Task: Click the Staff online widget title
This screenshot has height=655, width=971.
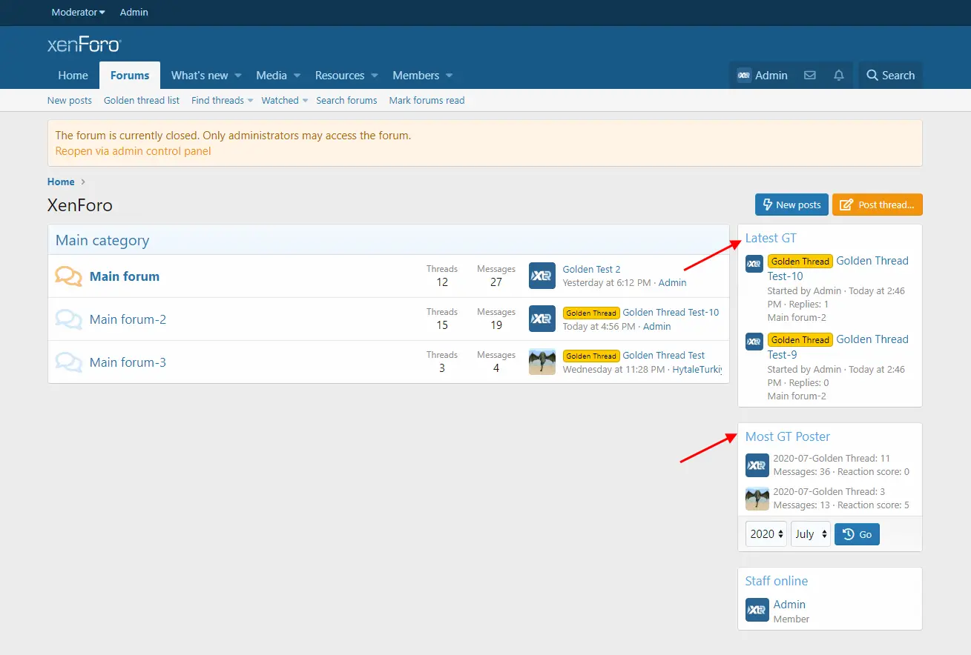Action: click(x=777, y=582)
